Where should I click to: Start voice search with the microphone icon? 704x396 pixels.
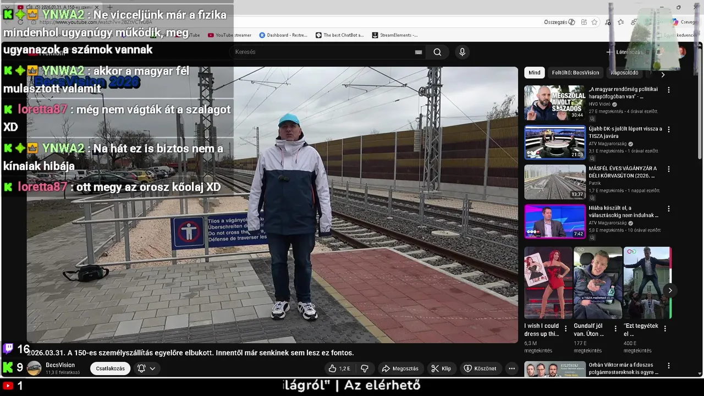pyautogui.click(x=462, y=52)
